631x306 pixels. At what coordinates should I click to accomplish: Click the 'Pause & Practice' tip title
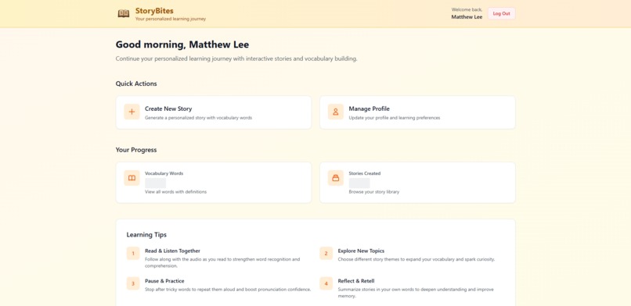164,281
